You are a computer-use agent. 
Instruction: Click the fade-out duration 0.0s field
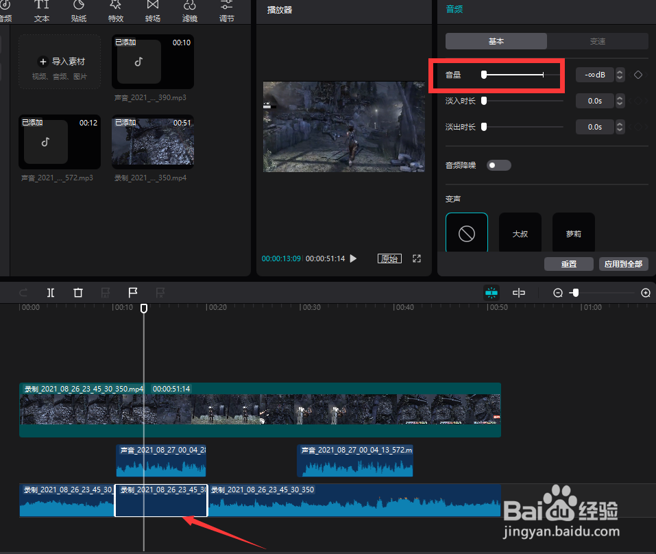[x=594, y=127]
